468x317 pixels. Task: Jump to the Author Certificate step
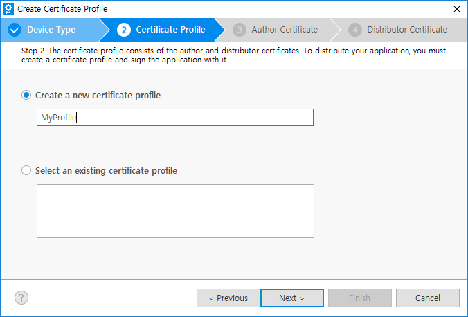pyautogui.click(x=285, y=30)
